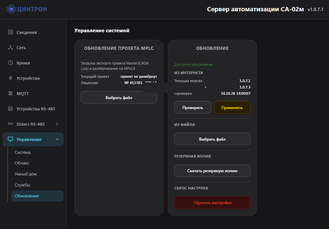329x229 pixels.
Task: Click the Устройства RS-485 server icon
Action: coord(10,109)
